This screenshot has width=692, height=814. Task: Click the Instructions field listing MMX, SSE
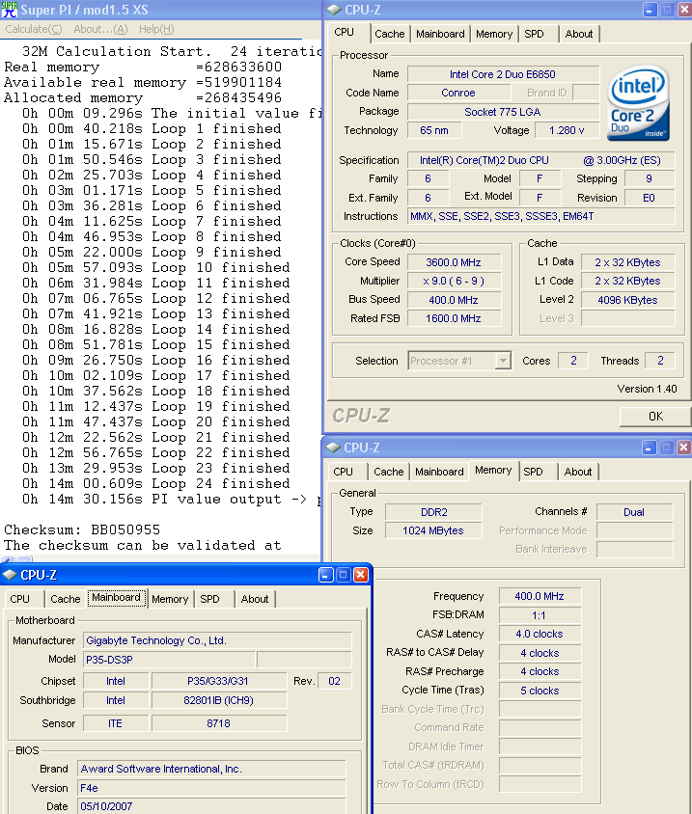[x=540, y=216]
